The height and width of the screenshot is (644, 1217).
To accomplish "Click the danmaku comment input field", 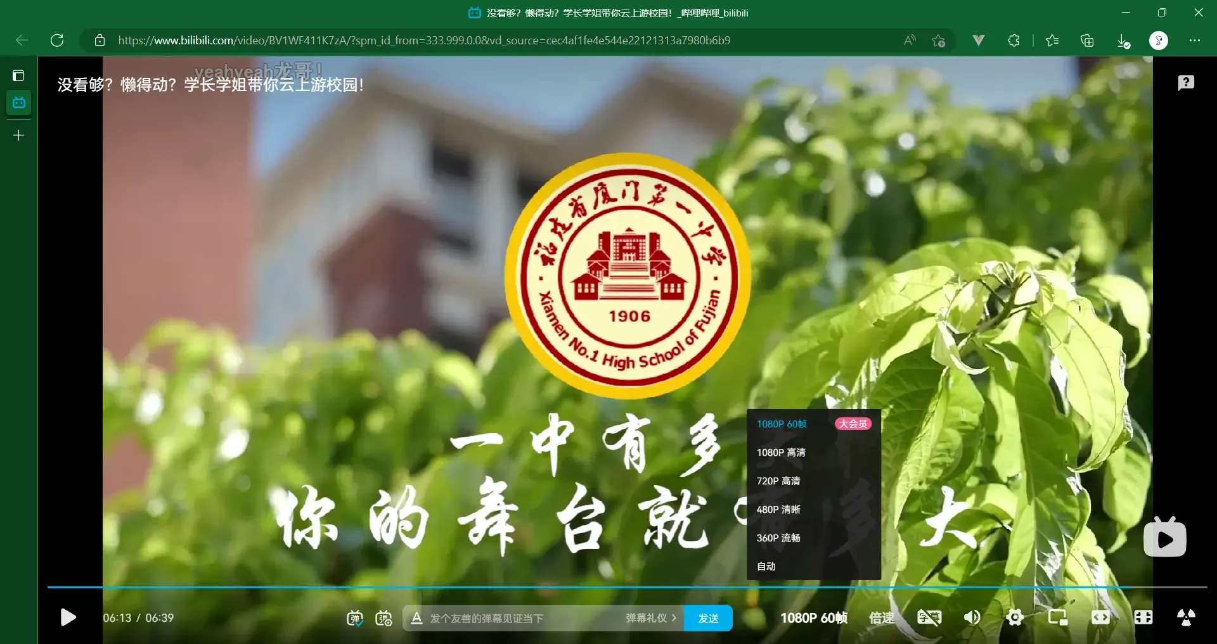I will 523,618.
